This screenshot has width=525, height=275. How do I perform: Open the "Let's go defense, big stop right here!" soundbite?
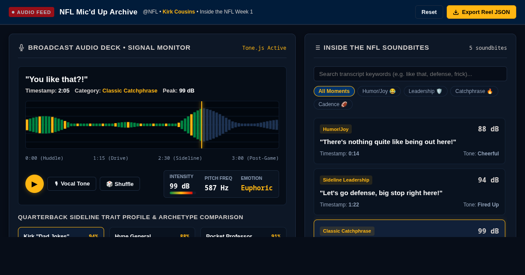coord(409,192)
